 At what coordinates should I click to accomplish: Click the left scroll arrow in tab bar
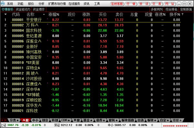click(x=2, y=120)
